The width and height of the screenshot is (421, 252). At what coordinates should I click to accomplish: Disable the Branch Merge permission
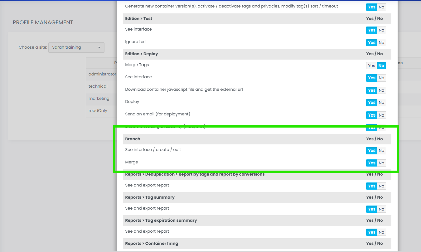coord(381,163)
